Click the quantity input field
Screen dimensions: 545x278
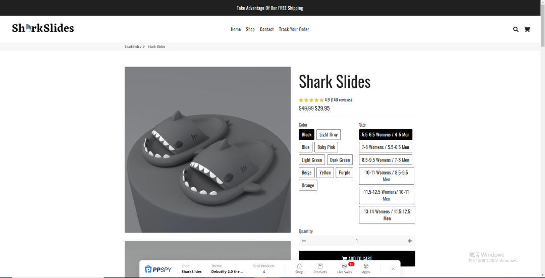coord(357,241)
